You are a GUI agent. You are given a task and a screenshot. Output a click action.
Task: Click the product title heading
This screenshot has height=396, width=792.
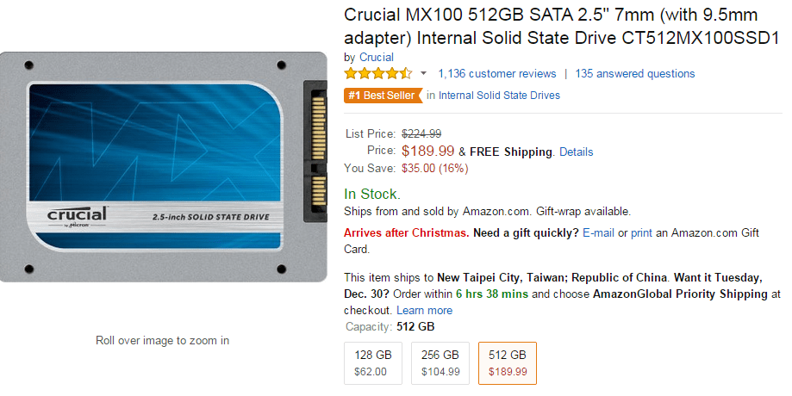561,27
